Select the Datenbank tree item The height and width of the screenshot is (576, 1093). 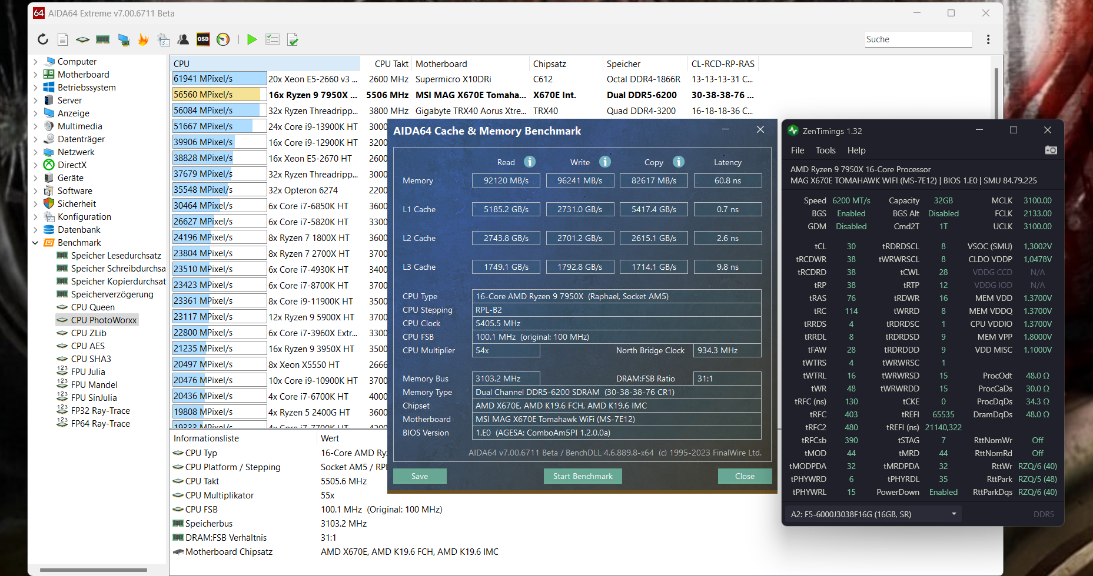tap(72, 230)
